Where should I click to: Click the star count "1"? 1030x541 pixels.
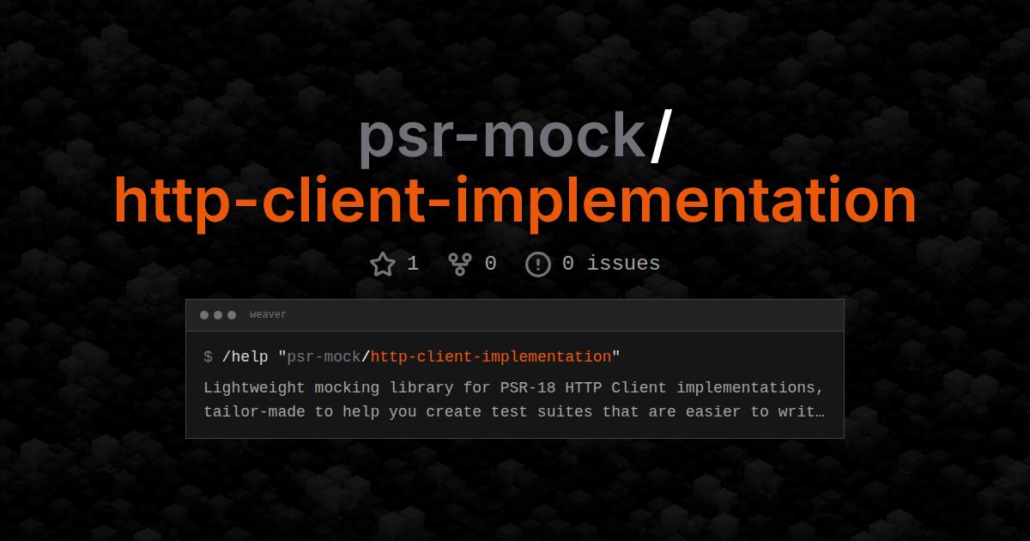[x=413, y=264]
